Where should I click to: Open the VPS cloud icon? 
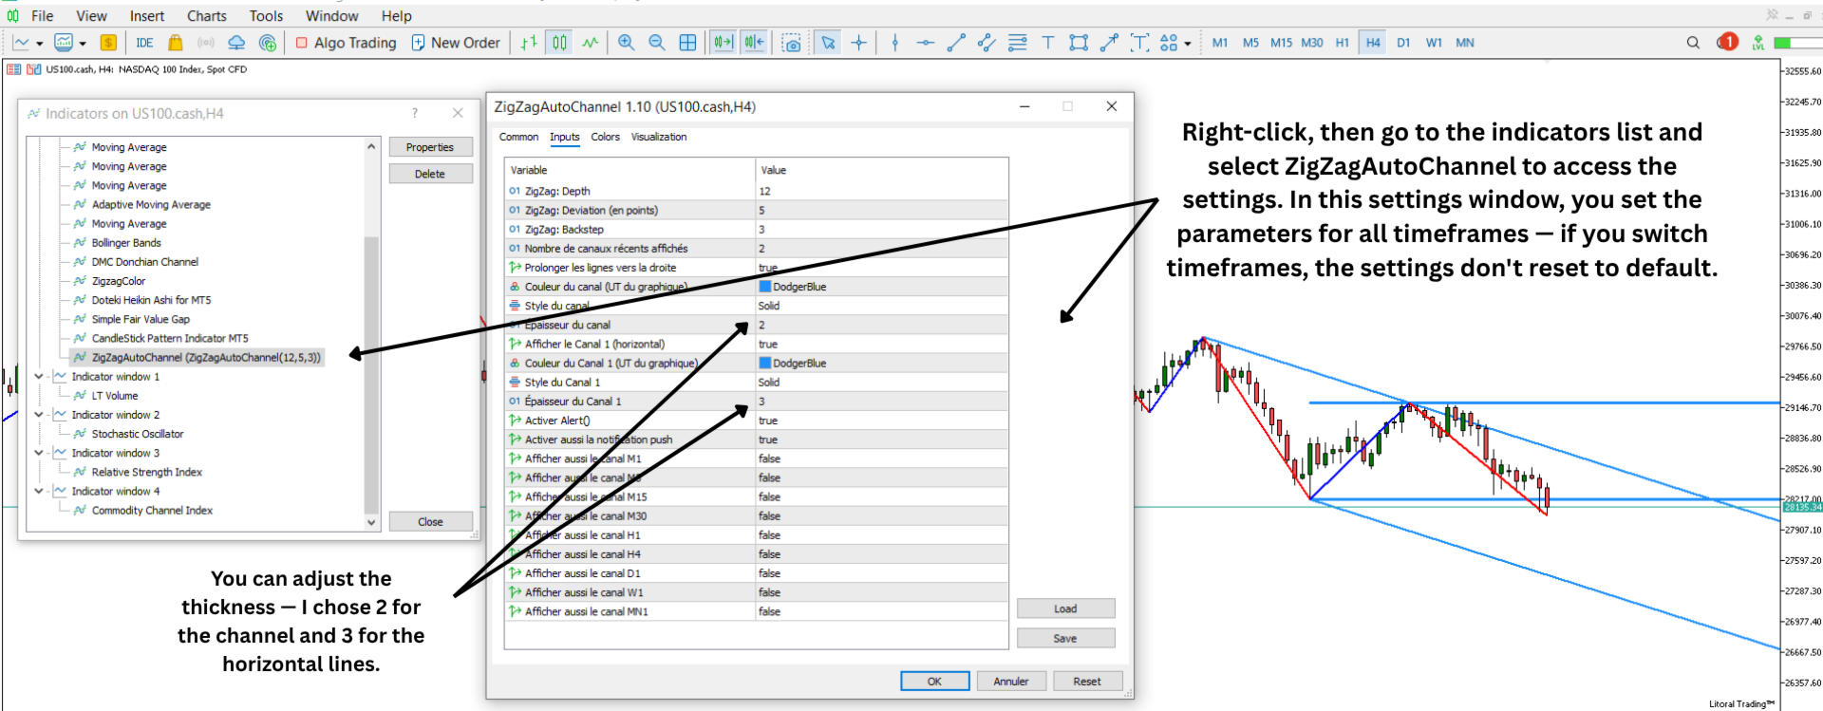click(236, 43)
